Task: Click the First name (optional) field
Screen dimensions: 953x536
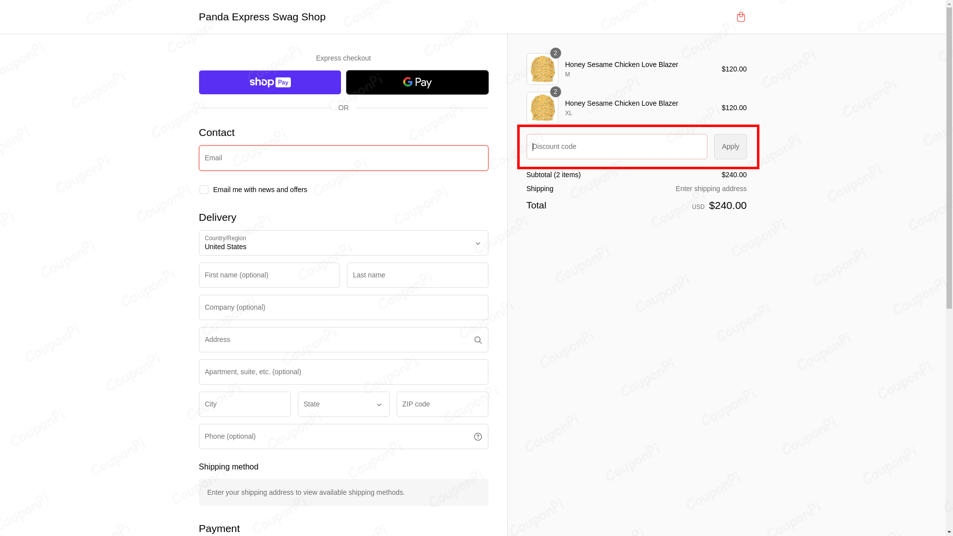Action: (269, 275)
